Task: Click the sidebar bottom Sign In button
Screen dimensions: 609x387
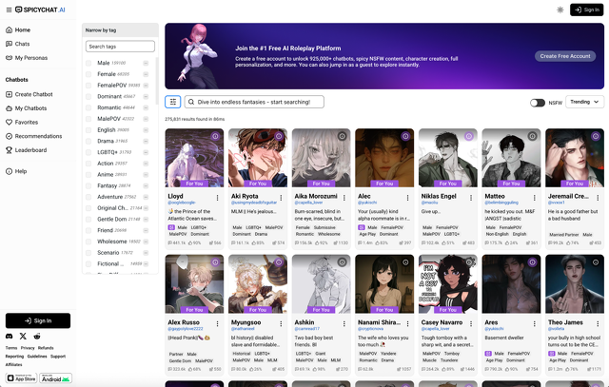Action: point(38,320)
